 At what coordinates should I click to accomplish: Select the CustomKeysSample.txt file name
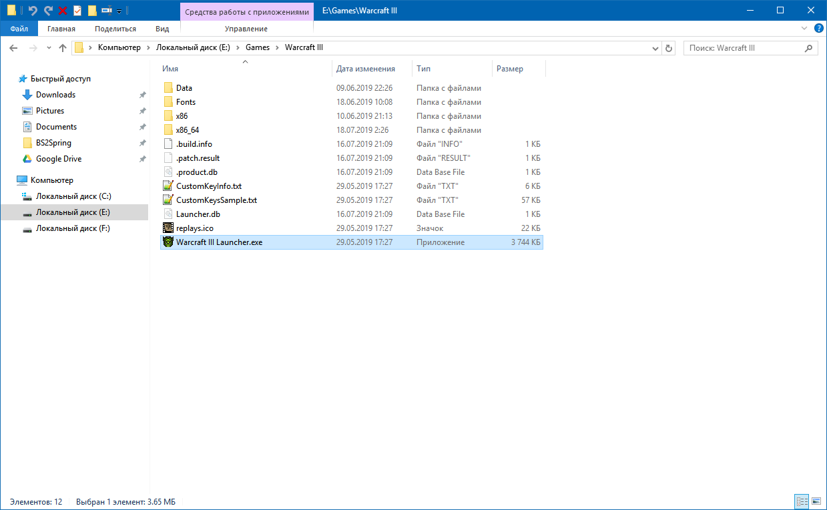click(216, 200)
